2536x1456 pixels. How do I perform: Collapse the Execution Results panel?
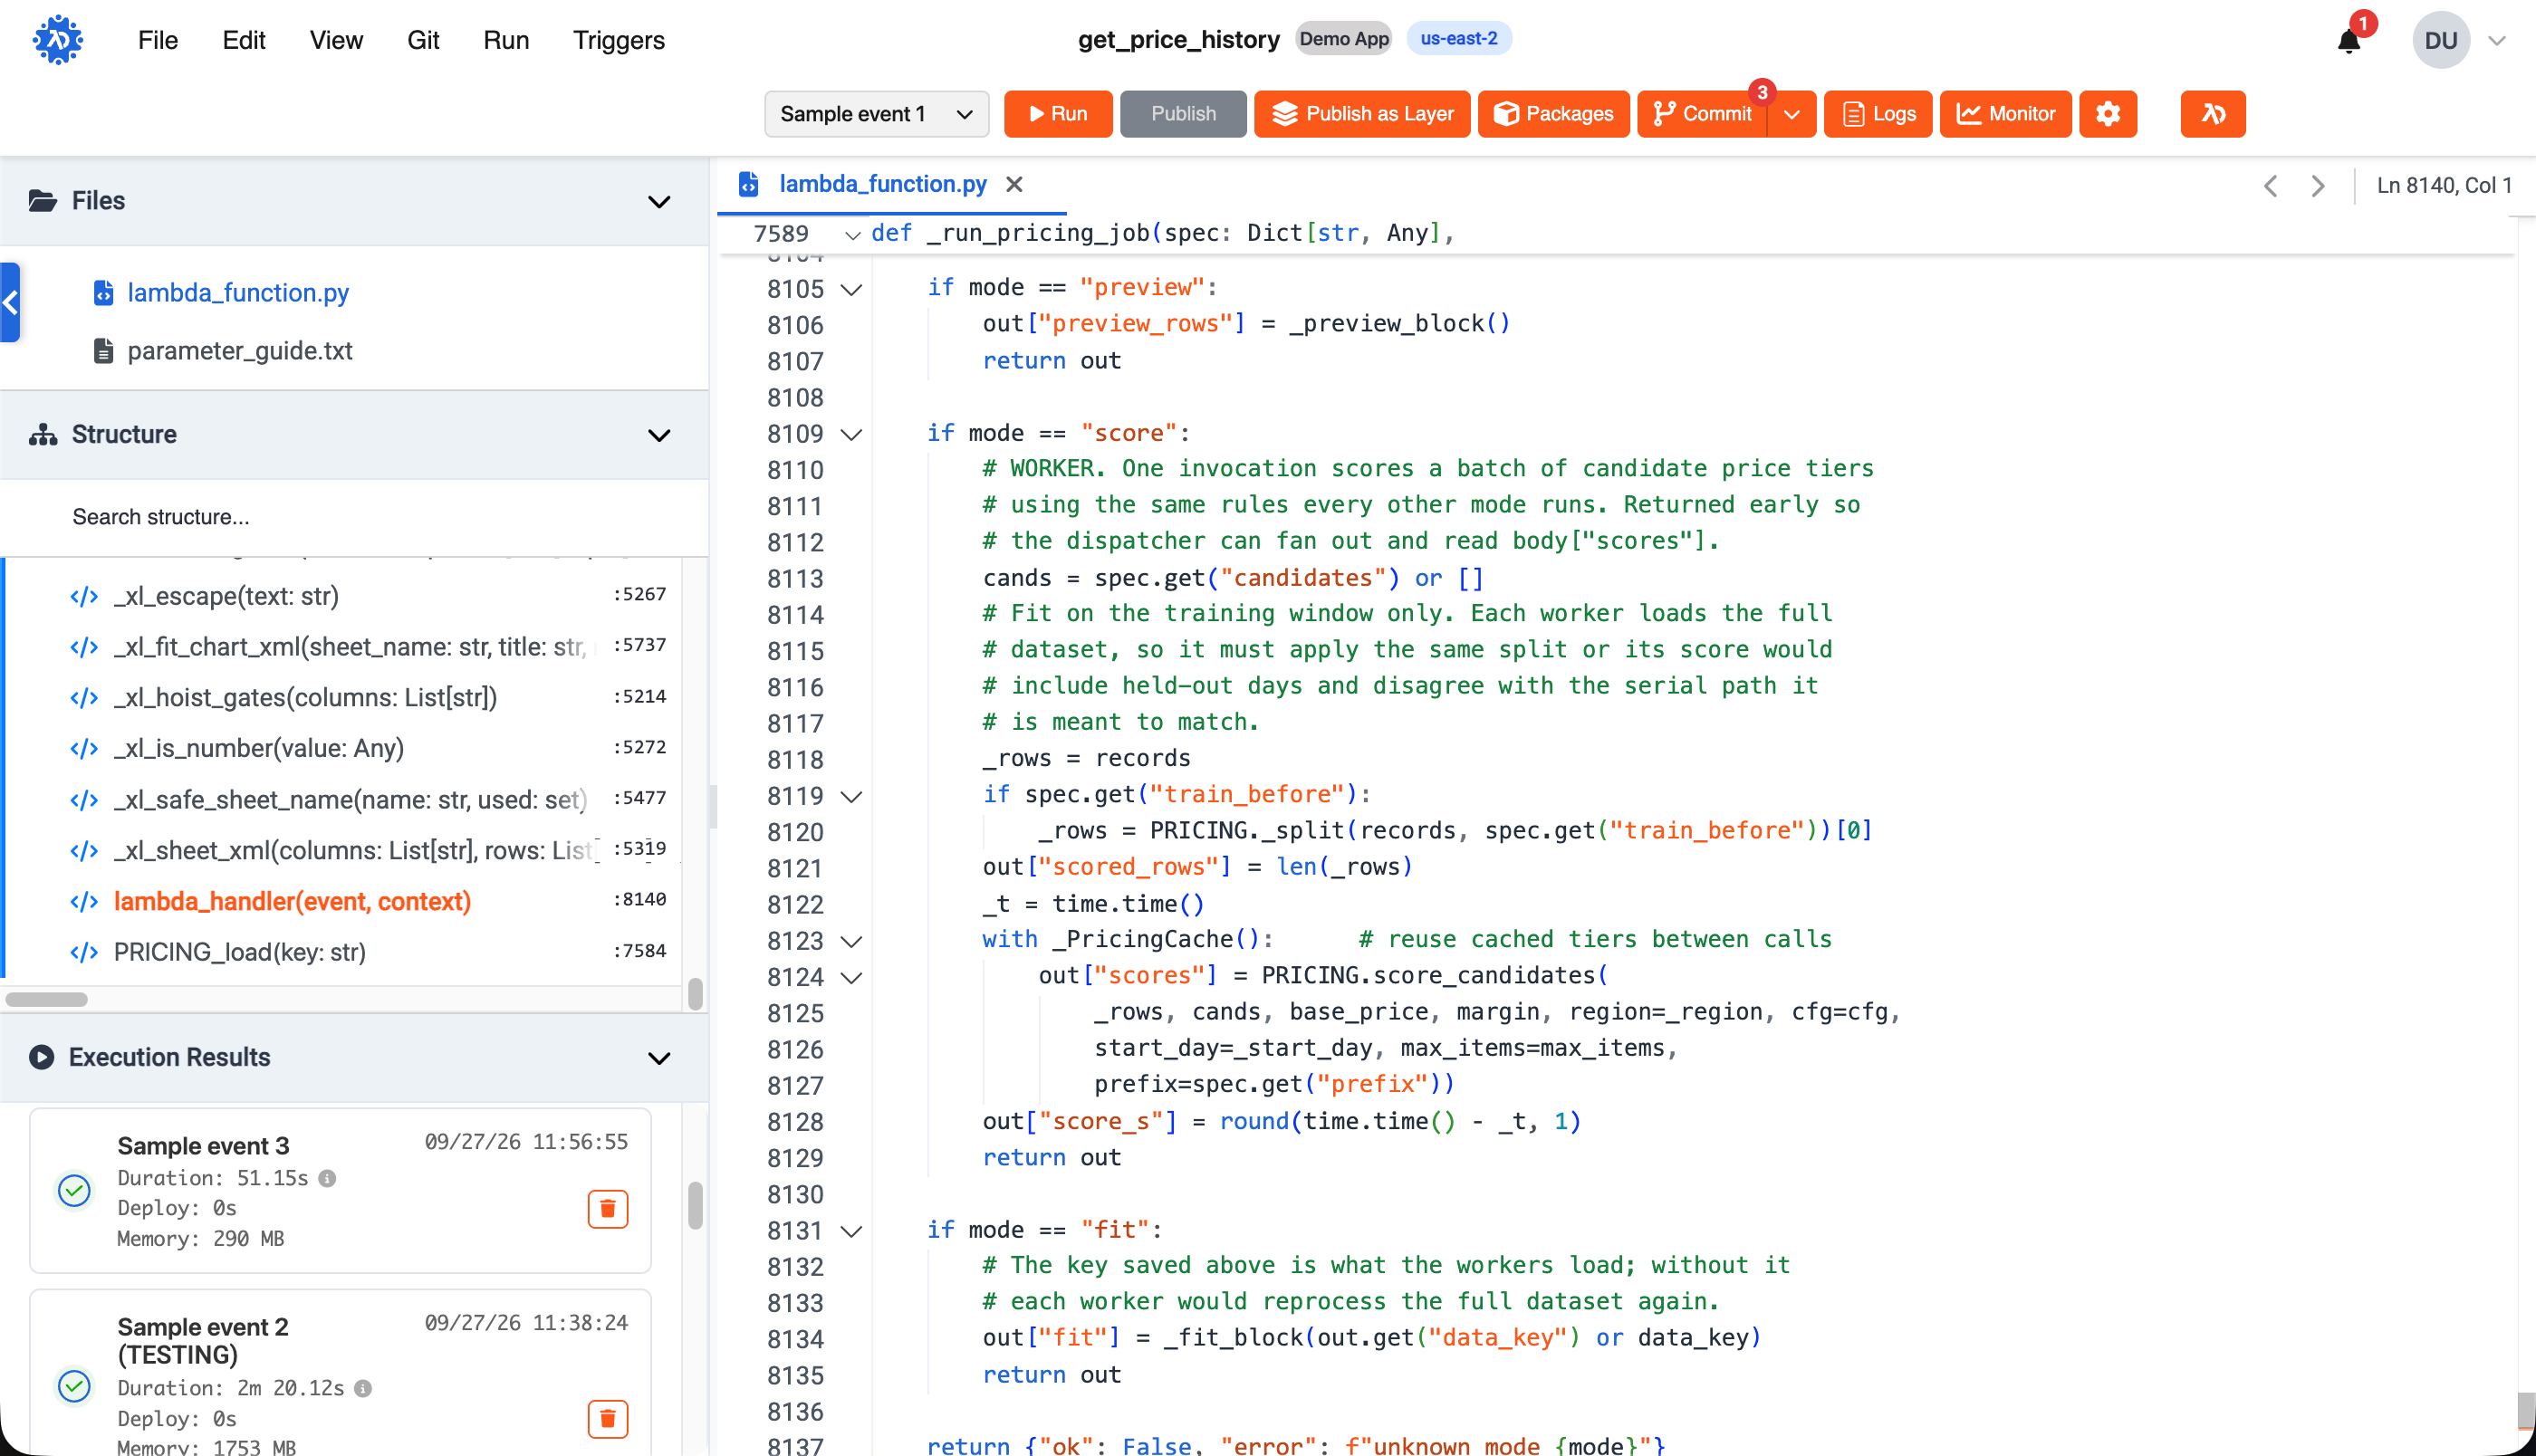point(659,1058)
